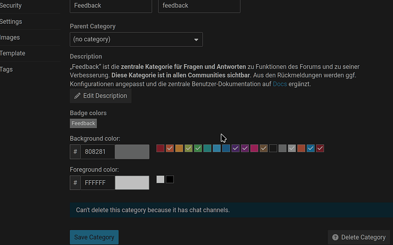Follow the Docs link in description

click(x=280, y=84)
